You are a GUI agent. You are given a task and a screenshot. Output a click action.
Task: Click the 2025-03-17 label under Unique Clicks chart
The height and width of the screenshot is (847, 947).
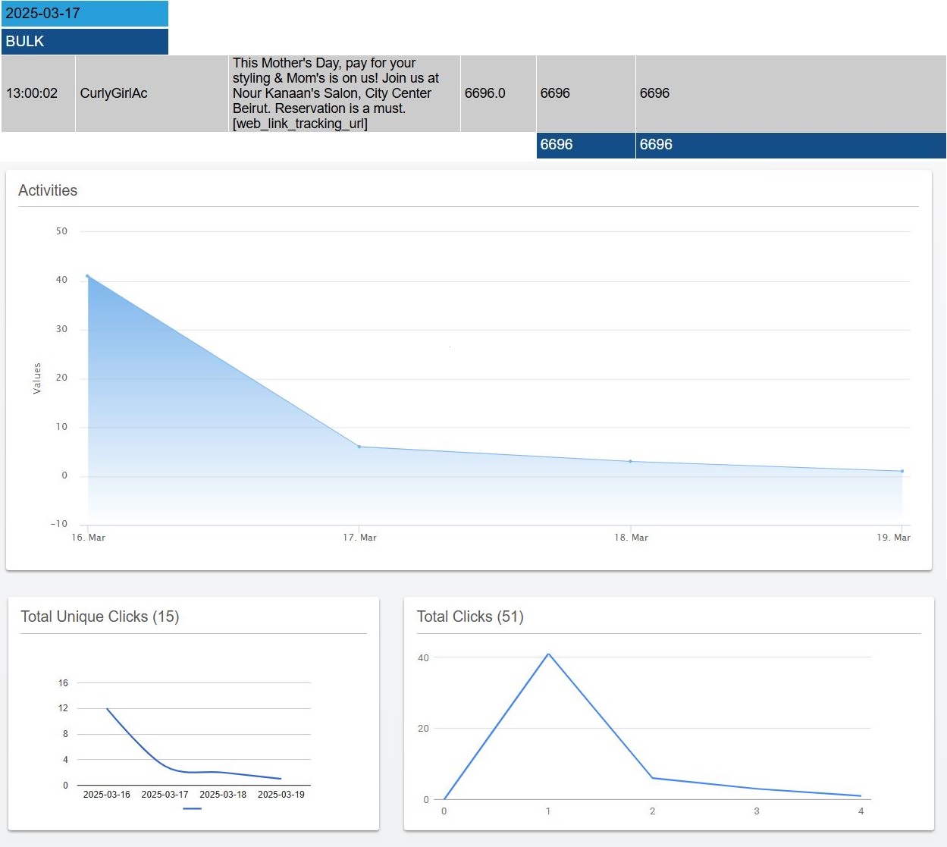click(x=165, y=795)
